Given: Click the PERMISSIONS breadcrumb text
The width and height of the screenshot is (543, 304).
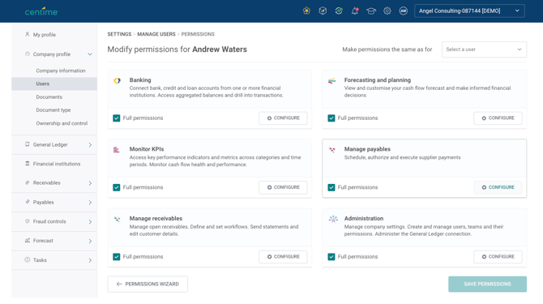Looking at the screenshot, I should (x=198, y=34).
